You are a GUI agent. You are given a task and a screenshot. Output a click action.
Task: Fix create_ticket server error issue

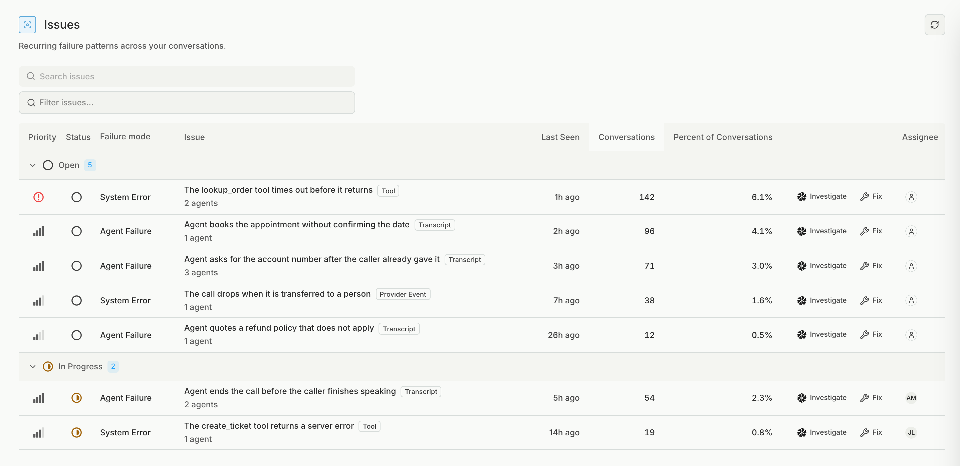[871, 433]
